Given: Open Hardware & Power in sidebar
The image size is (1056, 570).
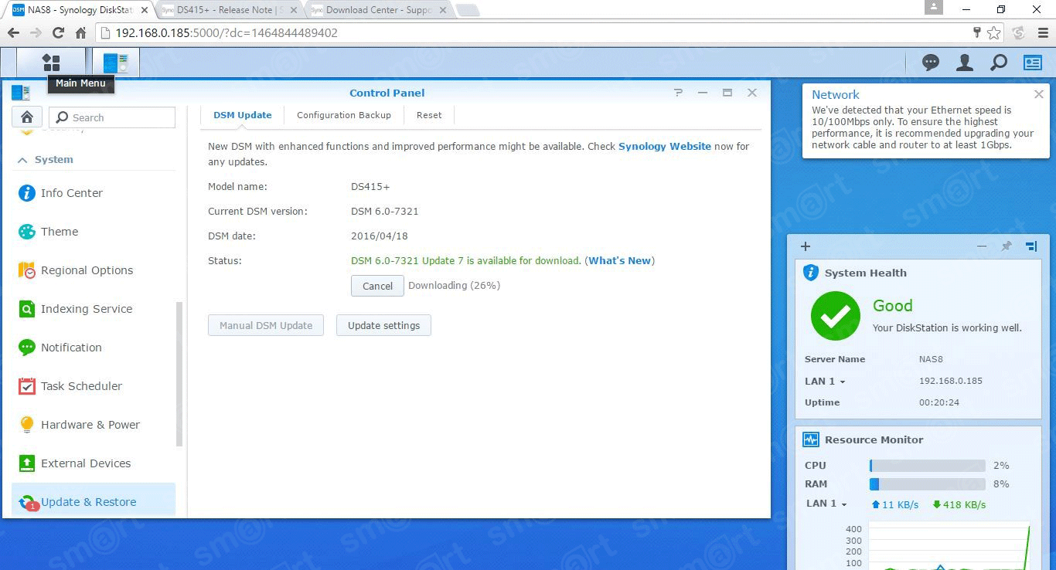Looking at the screenshot, I should pyautogui.click(x=94, y=425).
